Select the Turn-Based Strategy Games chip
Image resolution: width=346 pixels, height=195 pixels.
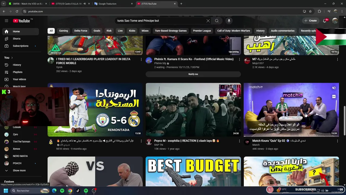pyautogui.click(x=171, y=31)
